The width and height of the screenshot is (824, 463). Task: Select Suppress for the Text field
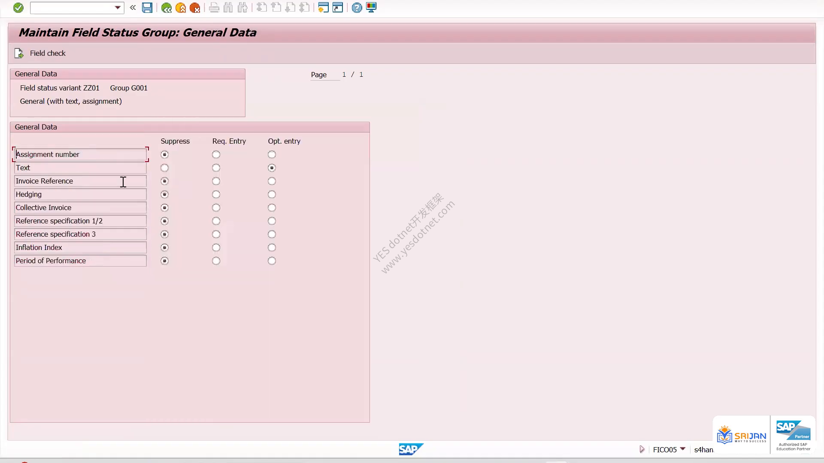[164, 168]
